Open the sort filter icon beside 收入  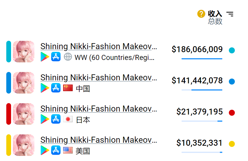pyautogui.click(x=230, y=14)
